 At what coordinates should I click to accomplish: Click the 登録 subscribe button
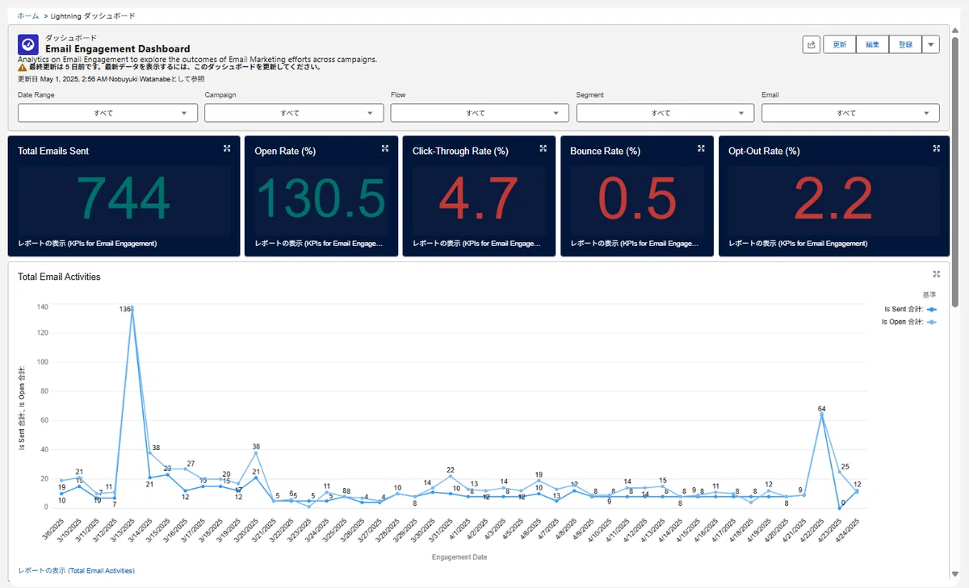click(x=905, y=44)
